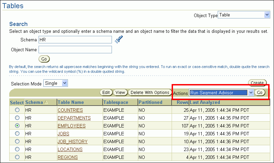Click the Table Name column header
The width and height of the screenshot is (274, 163).
[x=71, y=102]
